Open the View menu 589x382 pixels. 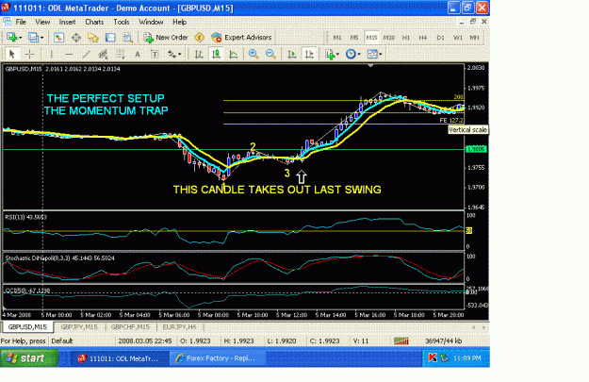pos(42,22)
